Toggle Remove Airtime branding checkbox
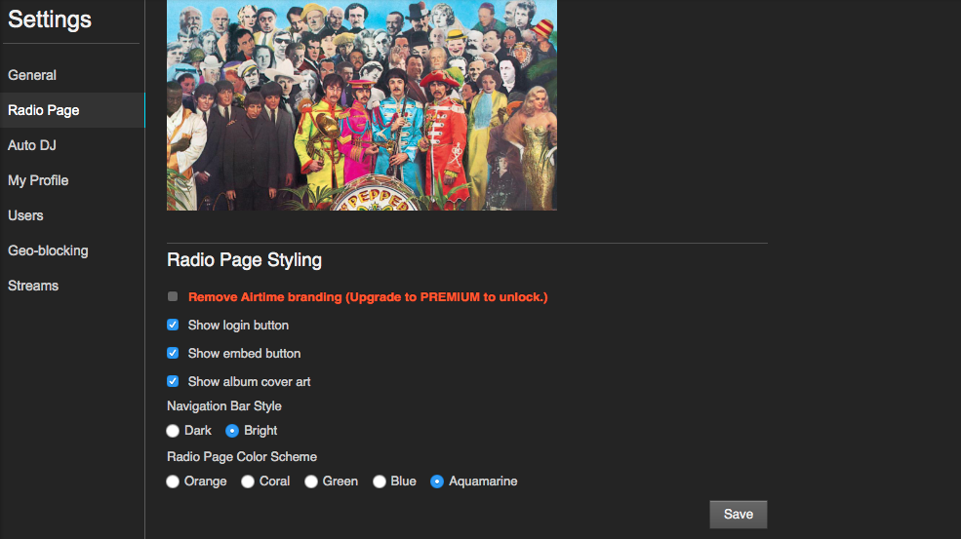Screen dimensions: 961x539 coord(173,296)
